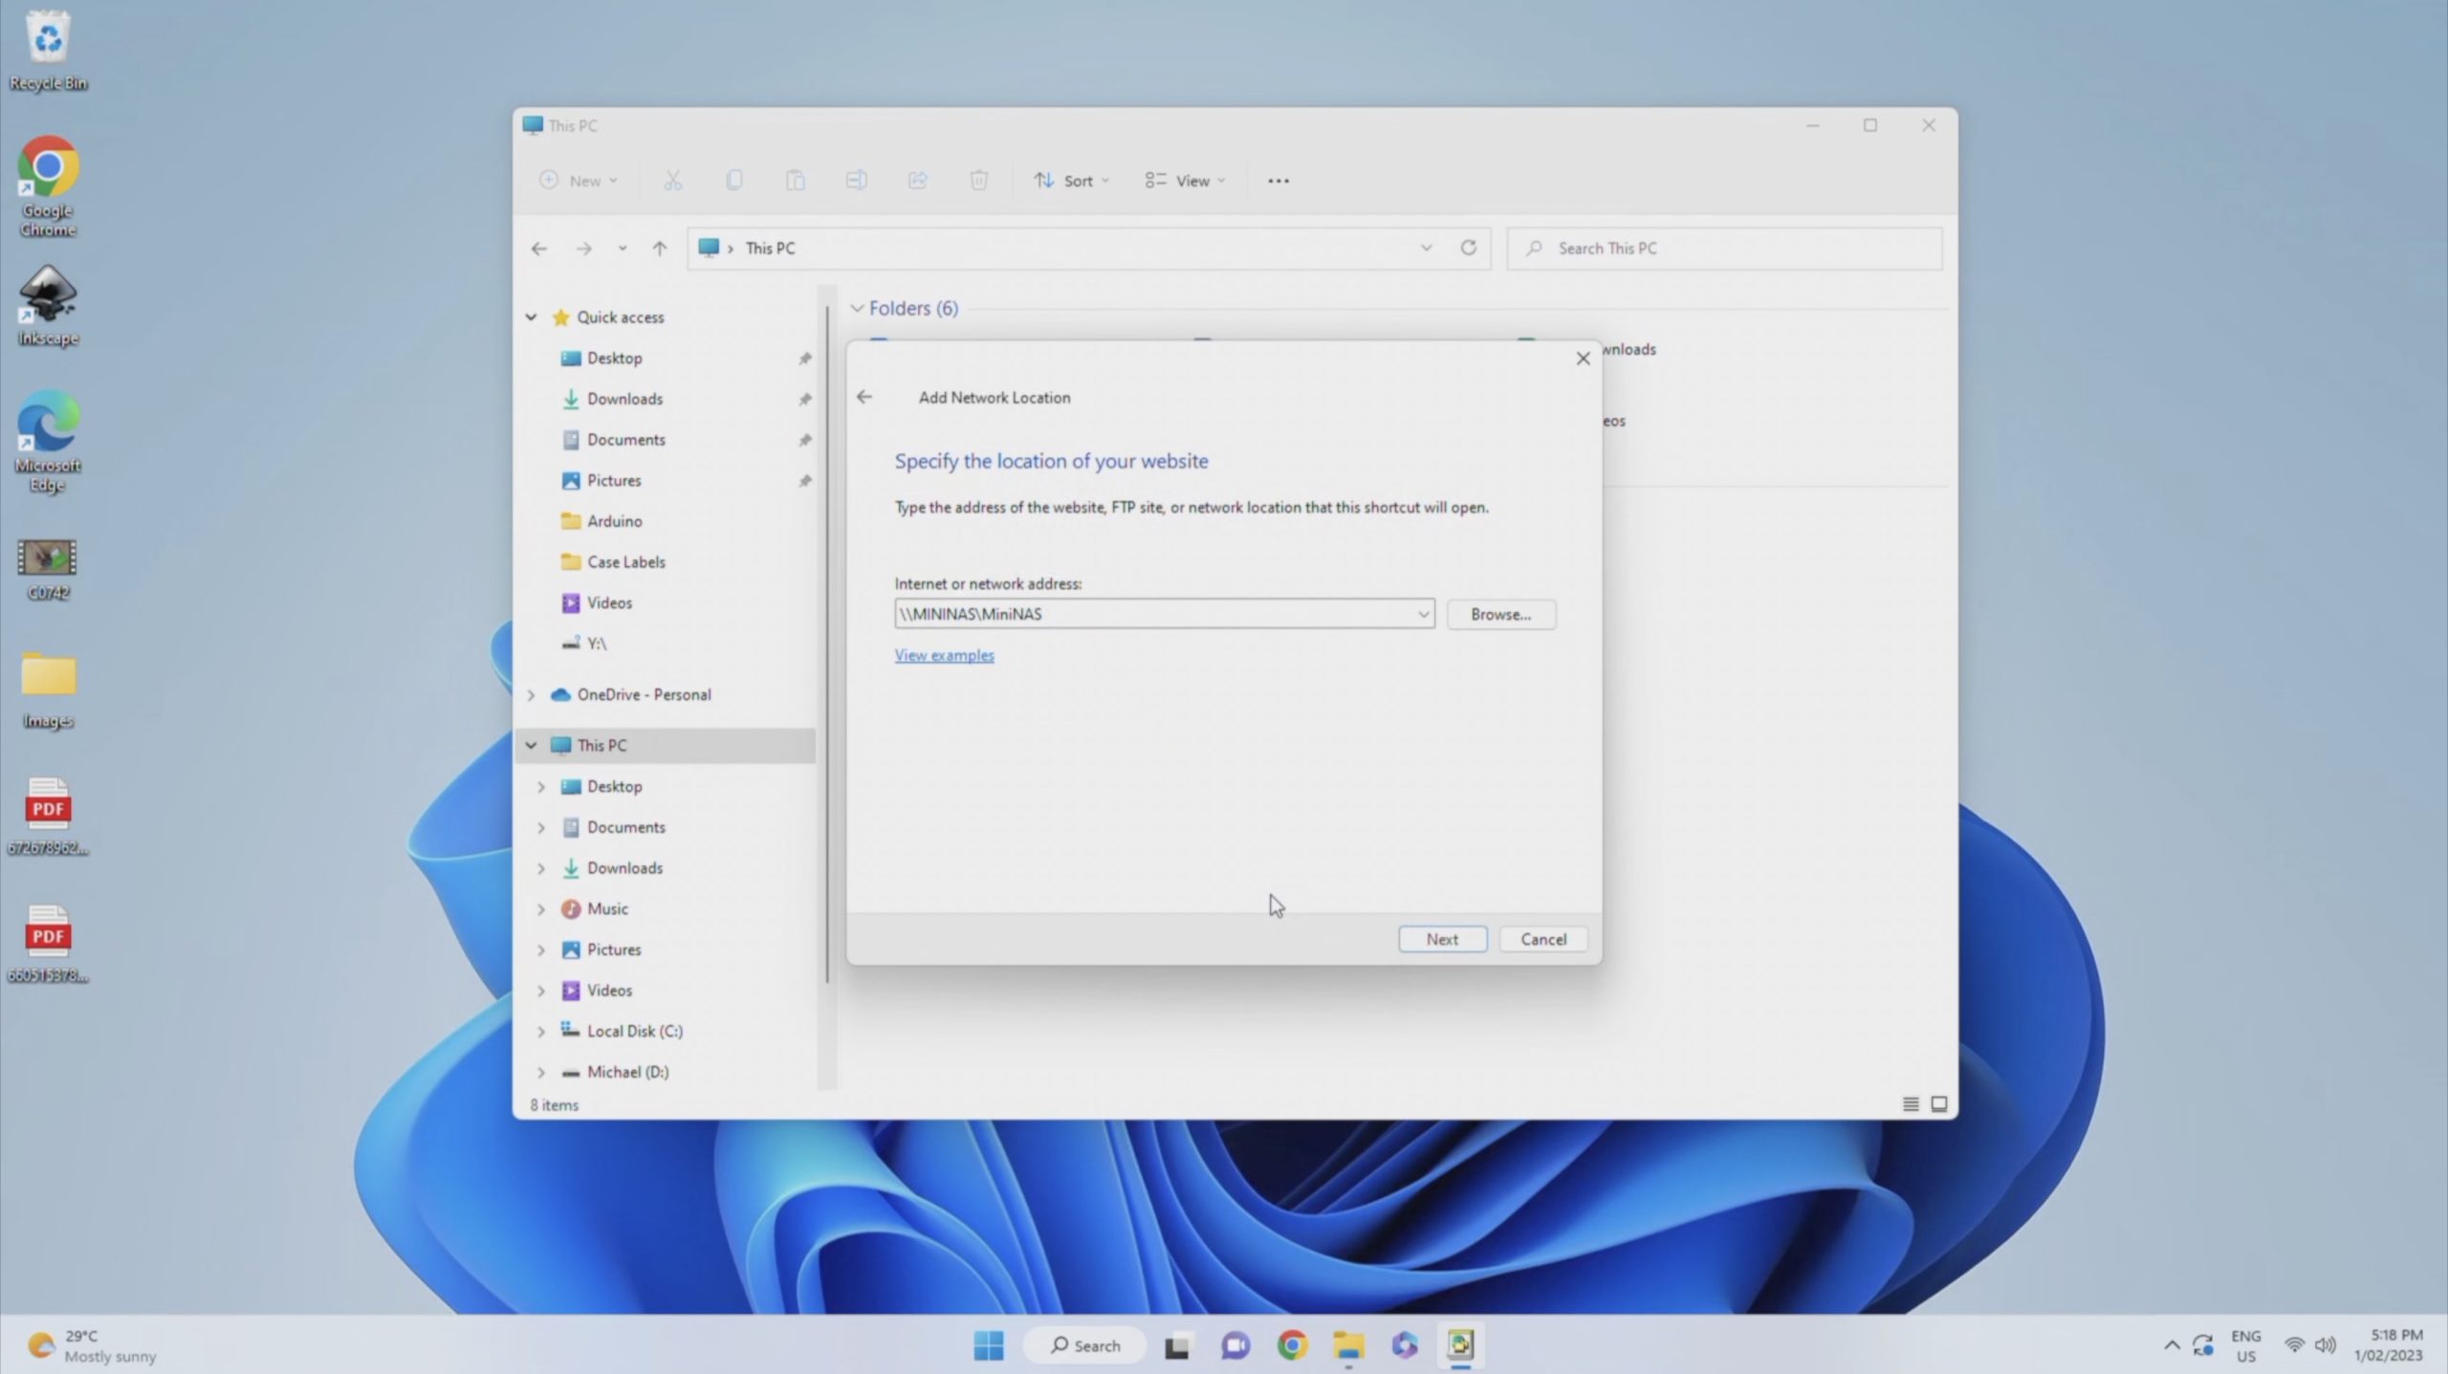Click the Windows Start button
2448x1374 pixels.
point(988,1345)
